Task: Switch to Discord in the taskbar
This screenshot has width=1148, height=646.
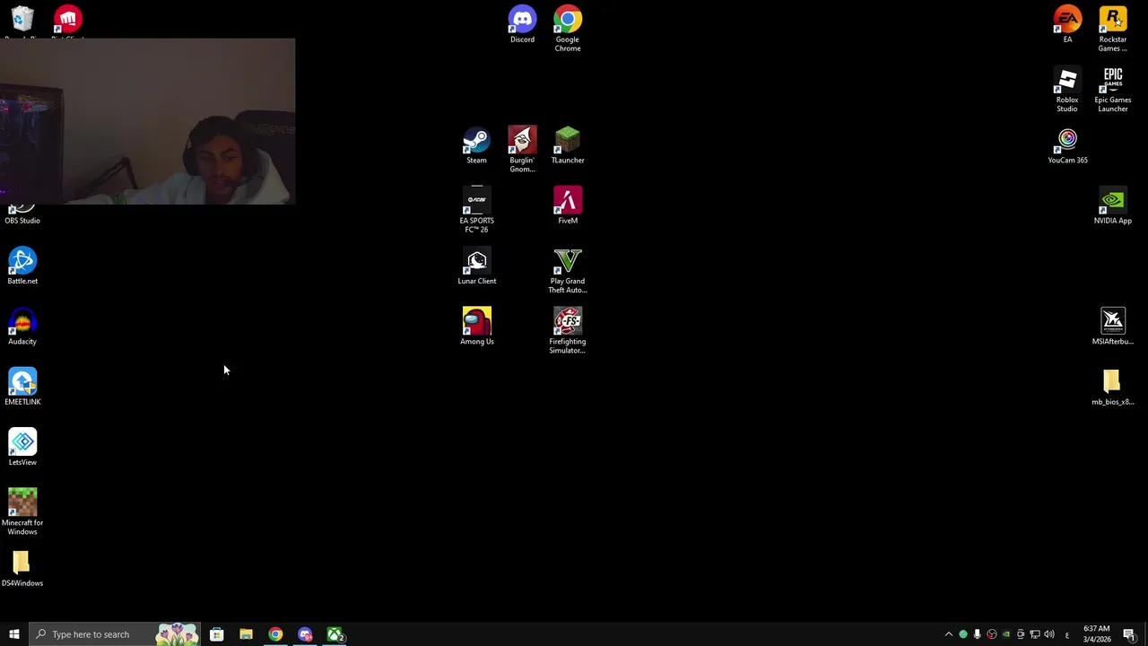Action: pyautogui.click(x=305, y=634)
